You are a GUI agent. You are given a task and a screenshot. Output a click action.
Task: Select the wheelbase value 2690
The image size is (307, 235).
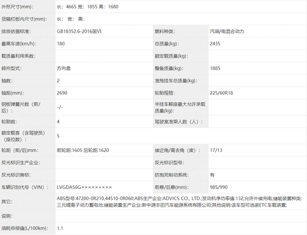[62, 93]
